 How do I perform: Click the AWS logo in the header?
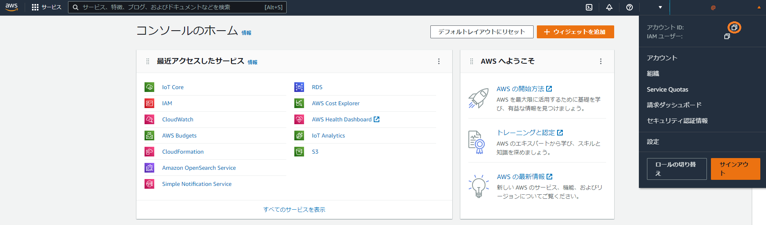click(11, 7)
